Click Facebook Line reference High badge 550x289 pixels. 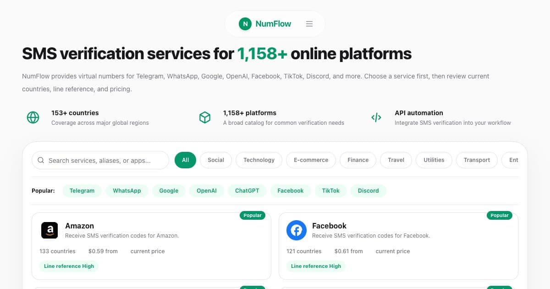pyautogui.click(x=316, y=266)
